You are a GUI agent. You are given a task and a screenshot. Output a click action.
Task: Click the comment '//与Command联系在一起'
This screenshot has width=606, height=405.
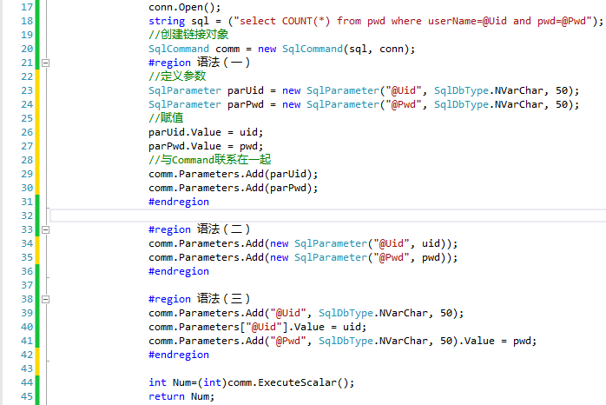(x=209, y=160)
